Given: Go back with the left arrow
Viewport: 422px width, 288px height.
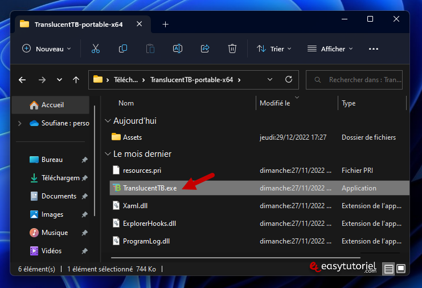Looking at the screenshot, I should (x=22, y=80).
